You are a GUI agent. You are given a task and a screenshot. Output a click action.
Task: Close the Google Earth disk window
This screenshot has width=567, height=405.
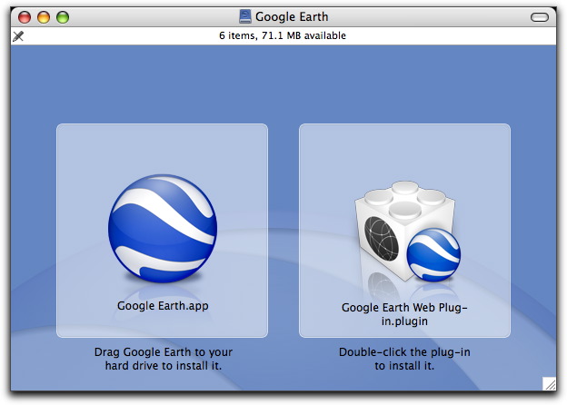coord(25,17)
